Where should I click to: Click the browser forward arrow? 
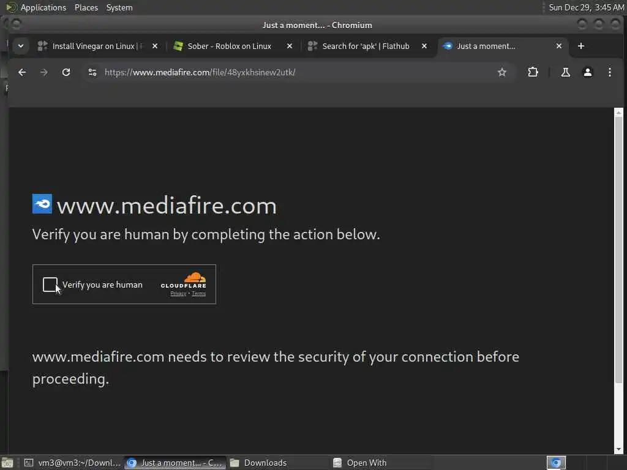[44, 72]
